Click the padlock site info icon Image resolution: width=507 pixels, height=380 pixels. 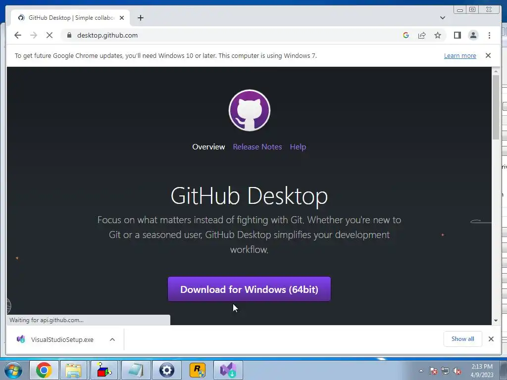coord(69,35)
